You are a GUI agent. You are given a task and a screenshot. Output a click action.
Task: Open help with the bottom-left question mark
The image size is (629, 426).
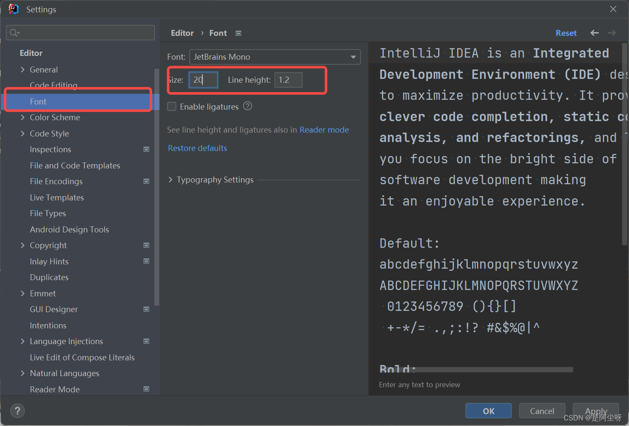click(17, 411)
